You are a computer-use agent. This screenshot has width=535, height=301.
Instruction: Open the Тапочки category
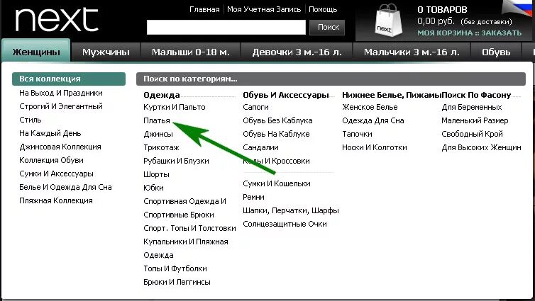(x=357, y=134)
